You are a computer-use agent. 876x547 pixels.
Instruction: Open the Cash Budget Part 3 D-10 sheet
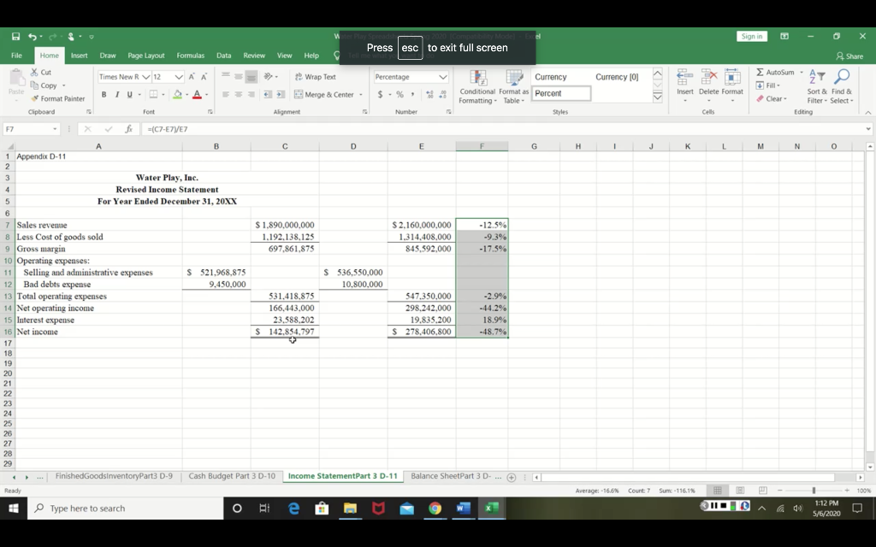click(231, 476)
